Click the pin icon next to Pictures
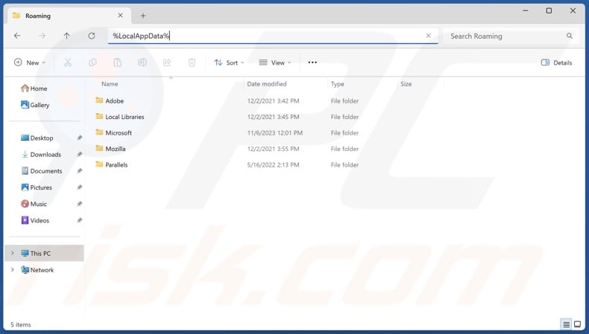This screenshot has height=334, width=589. [x=80, y=187]
